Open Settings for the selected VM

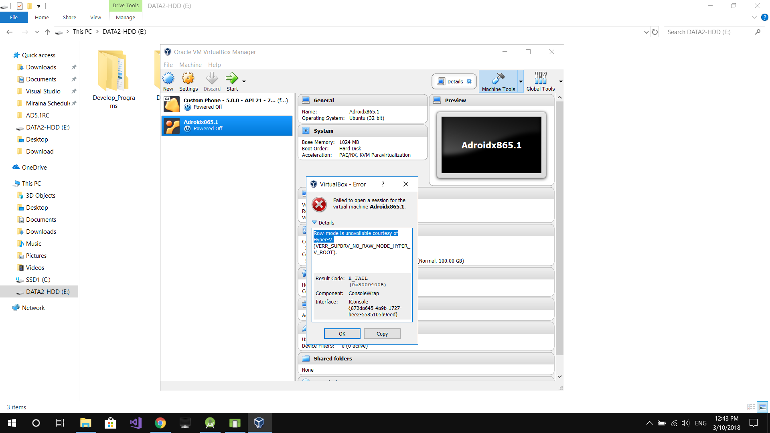point(188,81)
